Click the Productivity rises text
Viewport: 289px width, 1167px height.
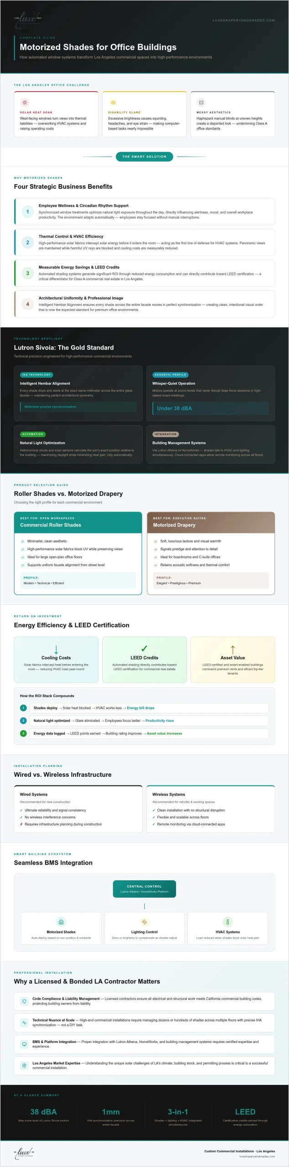pyautogui.click(x=160, y=721)
